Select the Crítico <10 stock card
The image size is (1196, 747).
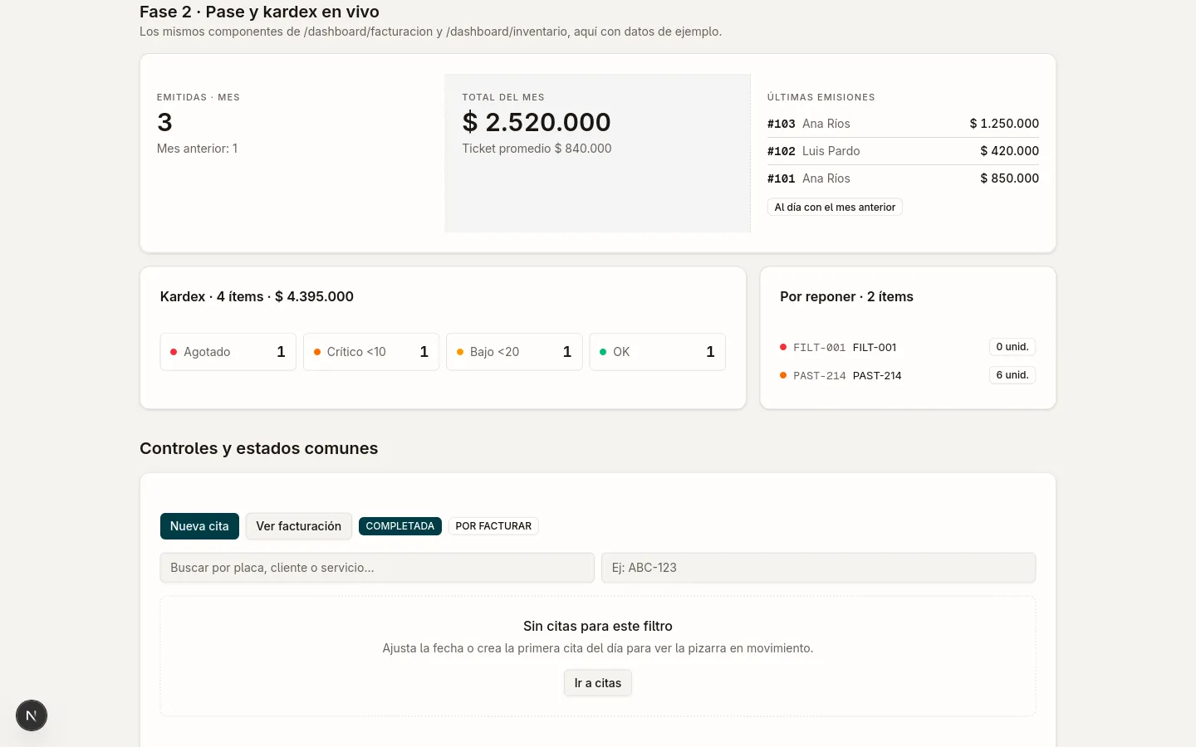(371, 352)
